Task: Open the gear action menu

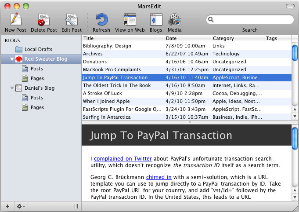Action: point(20,206)
